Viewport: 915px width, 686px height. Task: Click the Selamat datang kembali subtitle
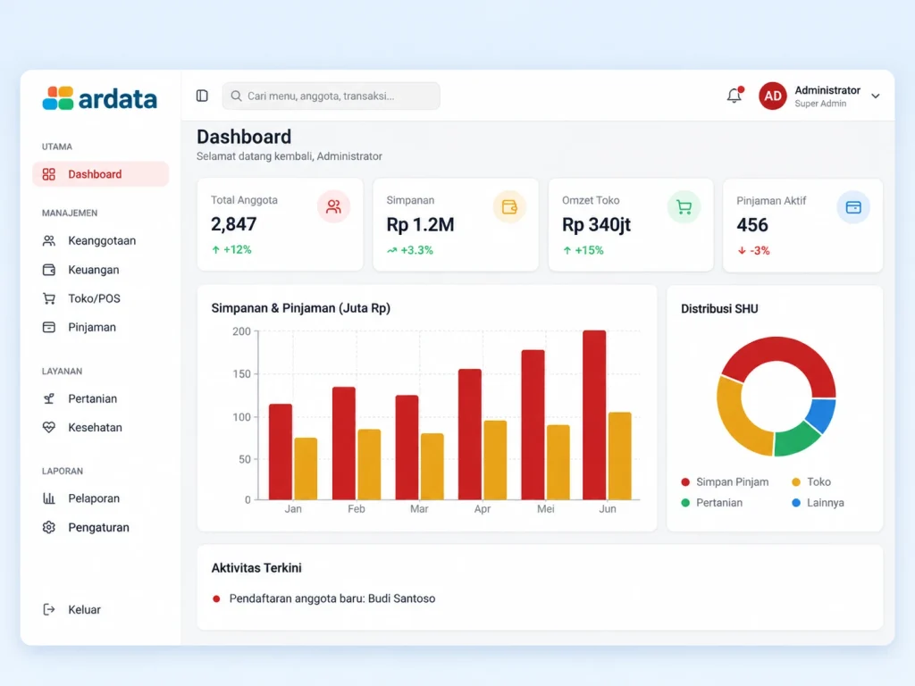coord(290,156)
